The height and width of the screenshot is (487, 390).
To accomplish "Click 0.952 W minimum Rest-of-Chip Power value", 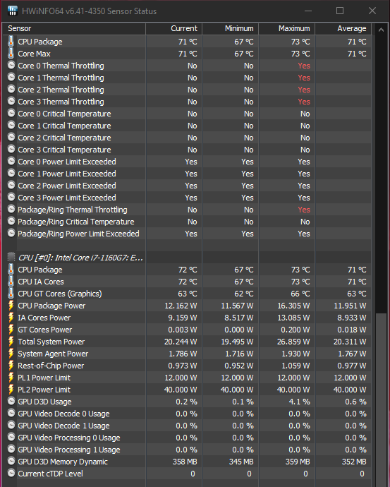I will point(239,366).
